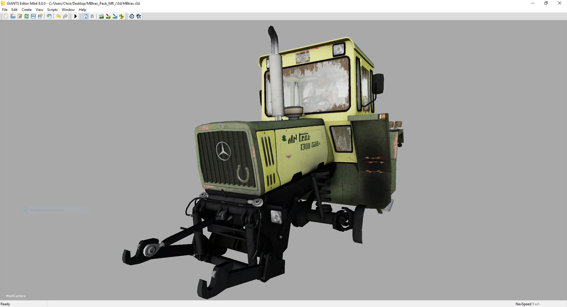Expand the Window menu
This screenshot has width=567, height=307.
[68, 10]
